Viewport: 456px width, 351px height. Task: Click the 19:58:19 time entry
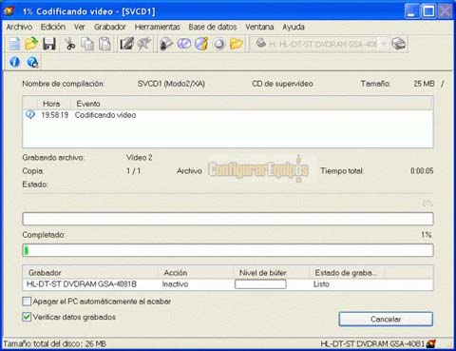pyautogui.click(x=55, y=115)
